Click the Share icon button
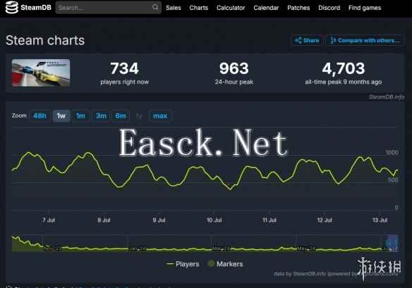 [298, 40]
